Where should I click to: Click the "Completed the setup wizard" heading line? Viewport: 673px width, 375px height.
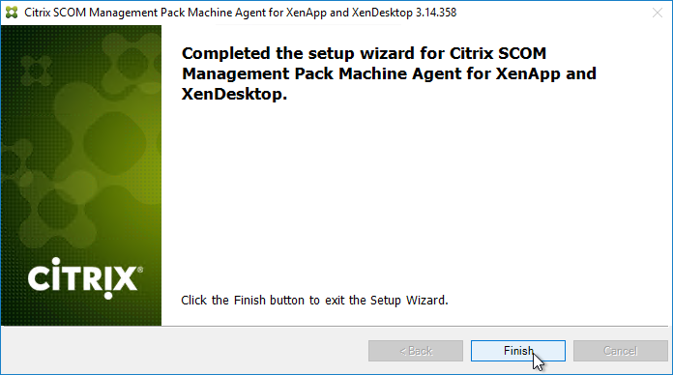coord(364,53)
